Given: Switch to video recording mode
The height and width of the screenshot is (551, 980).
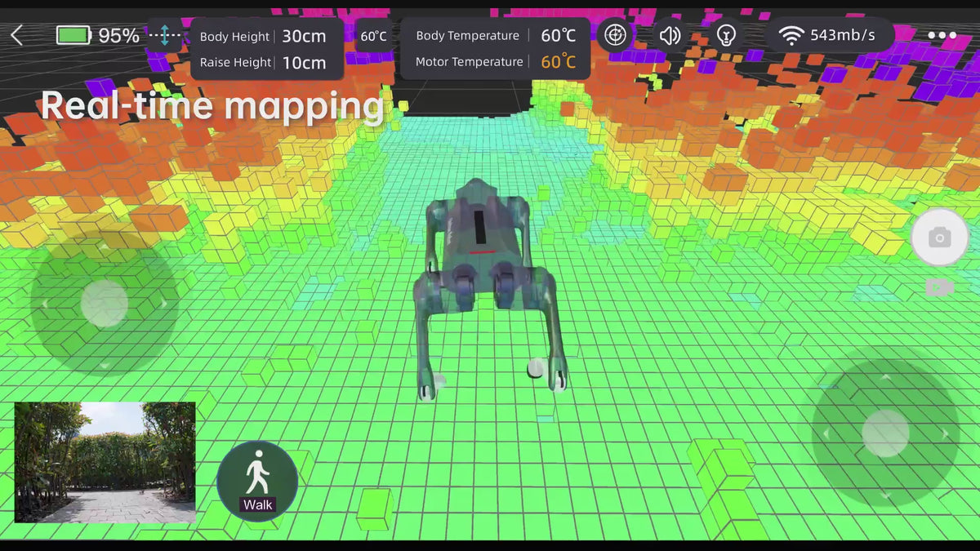Looking at the screenshot, I should point(939,287).
